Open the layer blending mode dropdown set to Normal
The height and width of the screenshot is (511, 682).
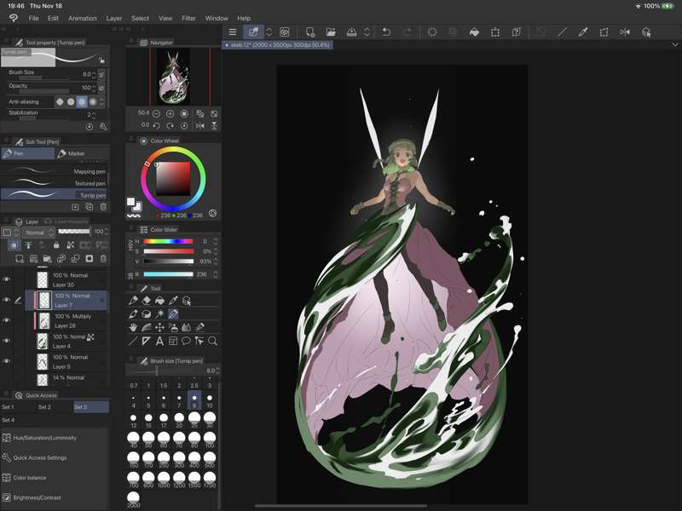click(38, 233)
